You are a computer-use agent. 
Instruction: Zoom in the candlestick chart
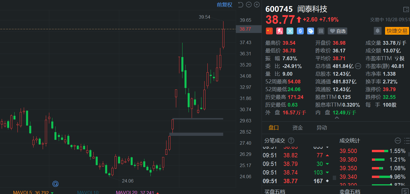coord(257,5)
